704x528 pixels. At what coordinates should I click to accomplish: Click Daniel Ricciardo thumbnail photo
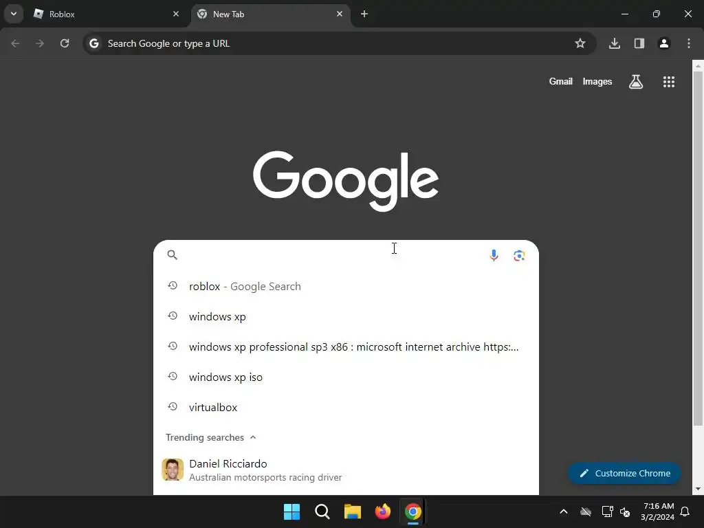173,470
